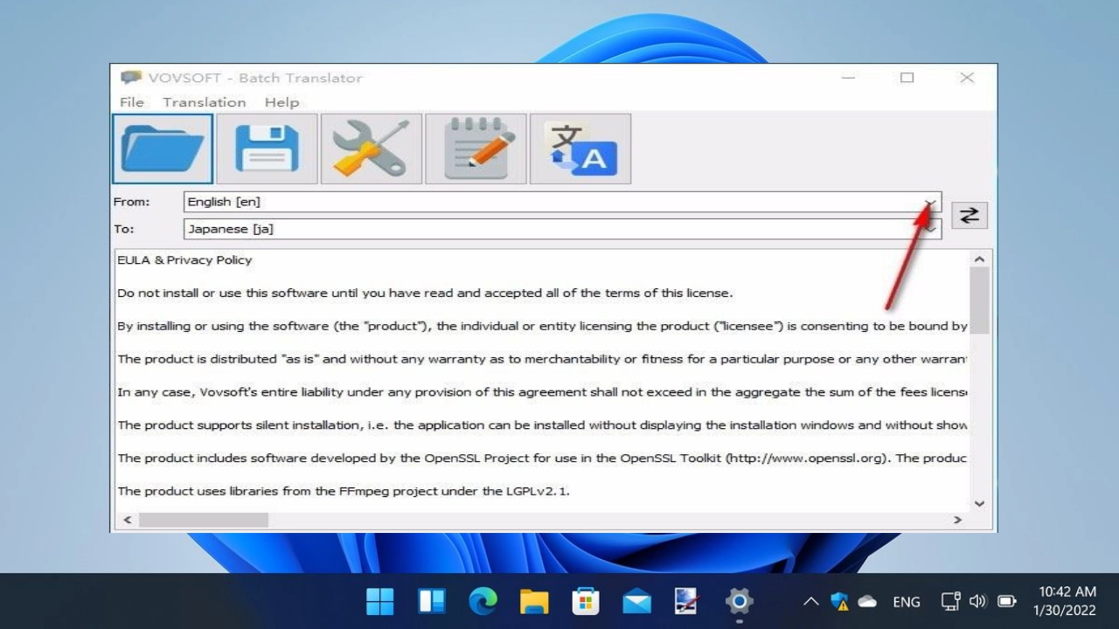This screenshot has height=629, width=1119.
Task: Click the VOVSOFT app icon in title bar
Action: (x=131, y=78)
